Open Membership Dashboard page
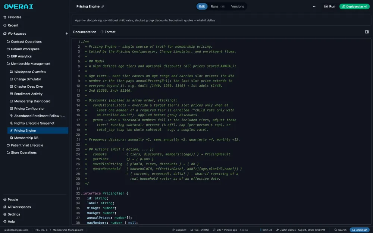This screenshot has height=233, width=373. [32, 101]
